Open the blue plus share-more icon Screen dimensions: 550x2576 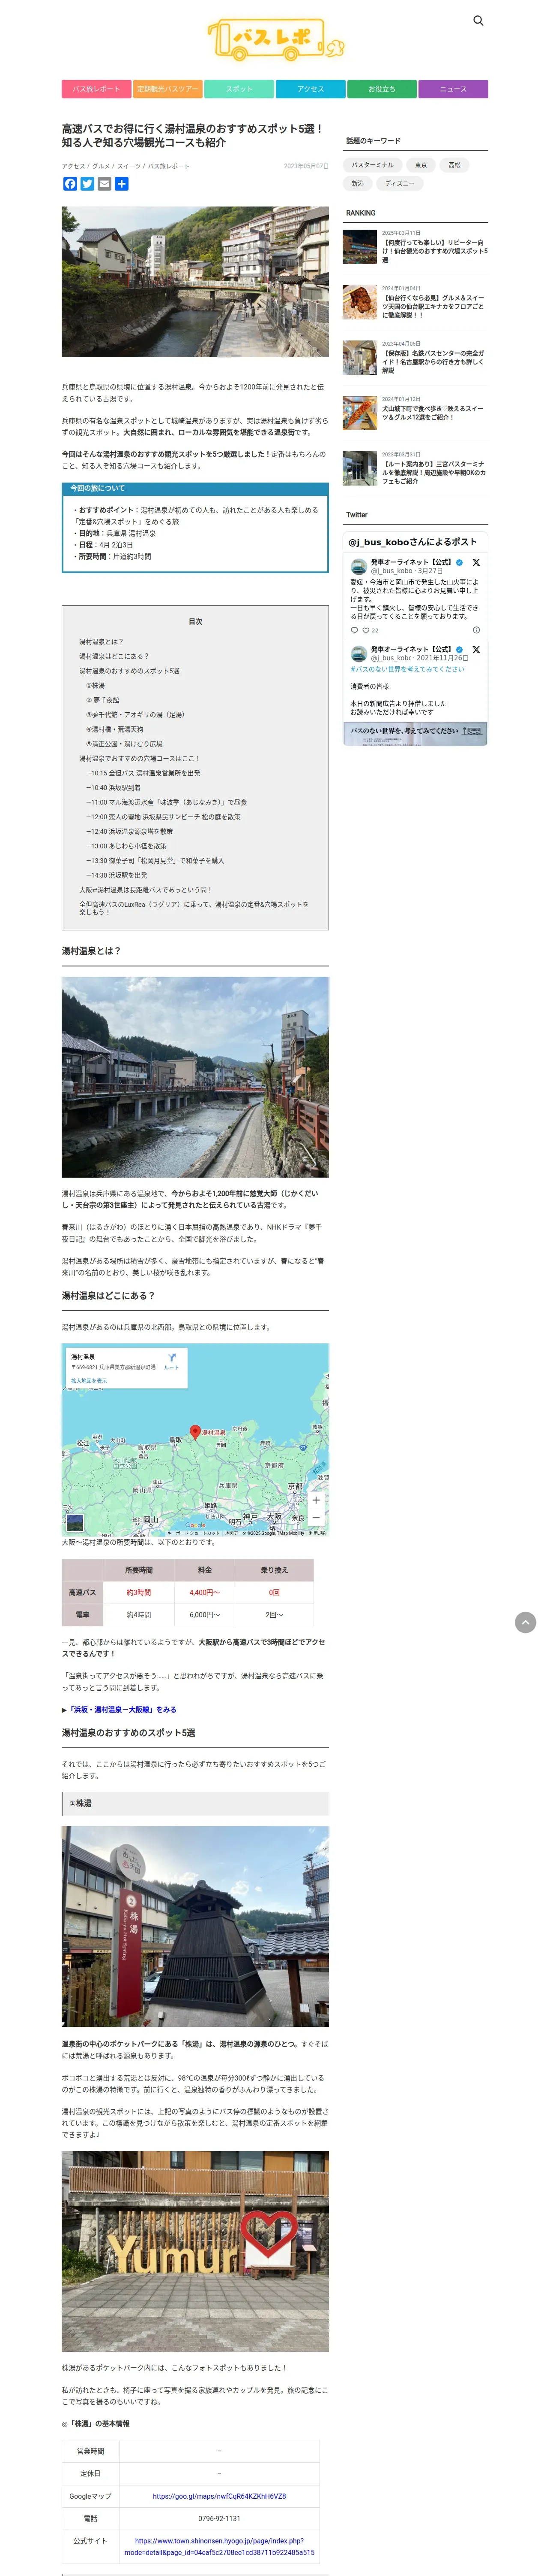click(x=121, y=184)
